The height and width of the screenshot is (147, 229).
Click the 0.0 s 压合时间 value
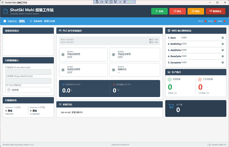(x=67, y=90)
